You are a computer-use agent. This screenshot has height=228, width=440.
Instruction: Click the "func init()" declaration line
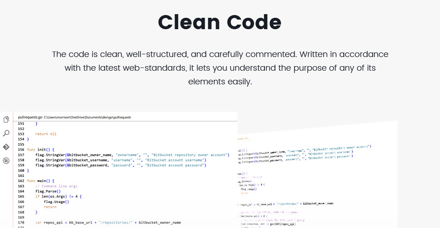tap(41, 150)
